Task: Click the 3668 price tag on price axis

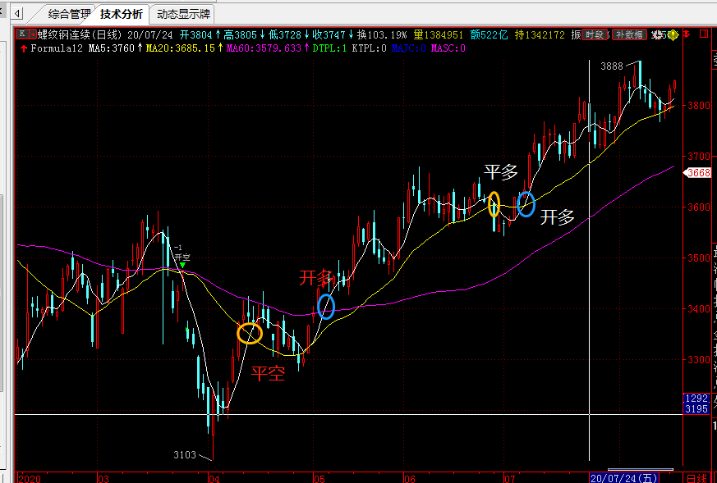Action: pyautogui.click(x=698, y=172)
